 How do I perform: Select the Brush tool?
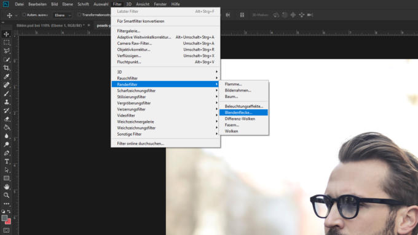pos(6,94)
